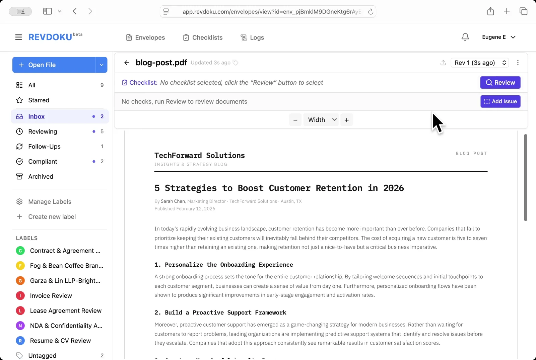Open the Rev 1 revision selector
The height and width of the screenshot is (360, 536).
479,63
